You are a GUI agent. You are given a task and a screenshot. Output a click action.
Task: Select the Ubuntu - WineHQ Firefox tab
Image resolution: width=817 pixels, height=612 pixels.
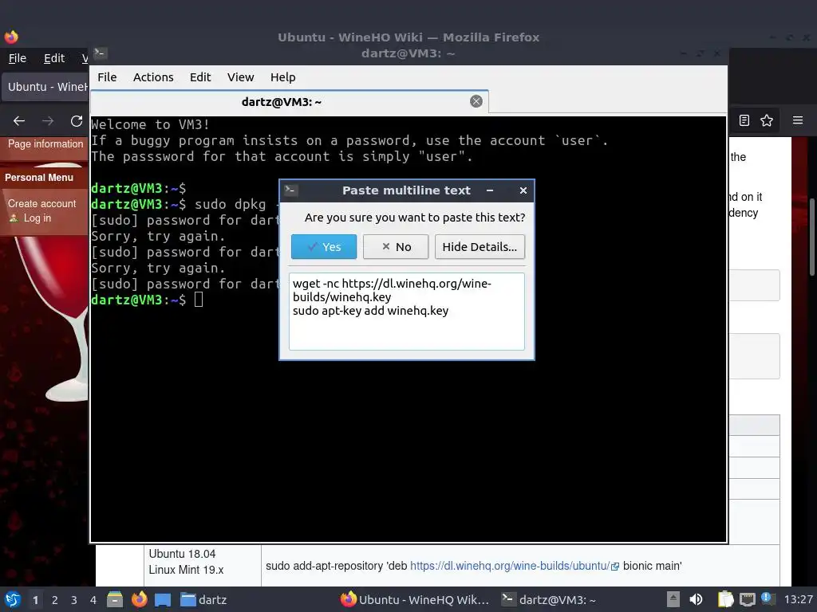coord(45,87)
